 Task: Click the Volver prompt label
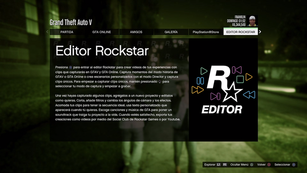[x=261, y=164]
